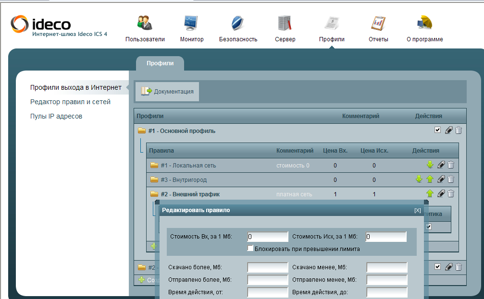This screenshot has width=484, height=299.
Task: Move Внутригород rule down
Action: [x=419, y=179]
